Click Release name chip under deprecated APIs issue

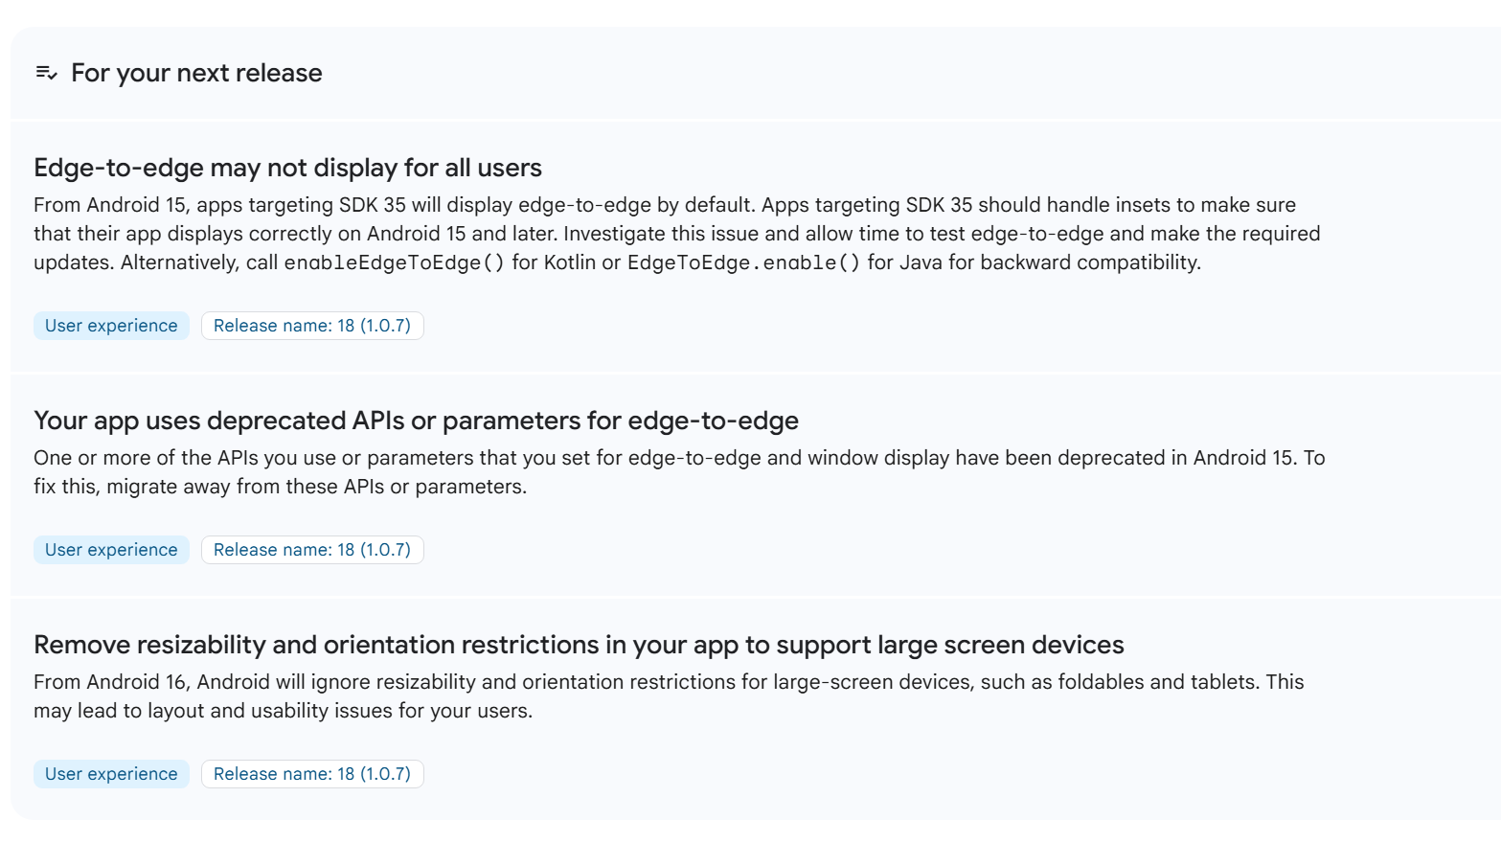[312, 550]
